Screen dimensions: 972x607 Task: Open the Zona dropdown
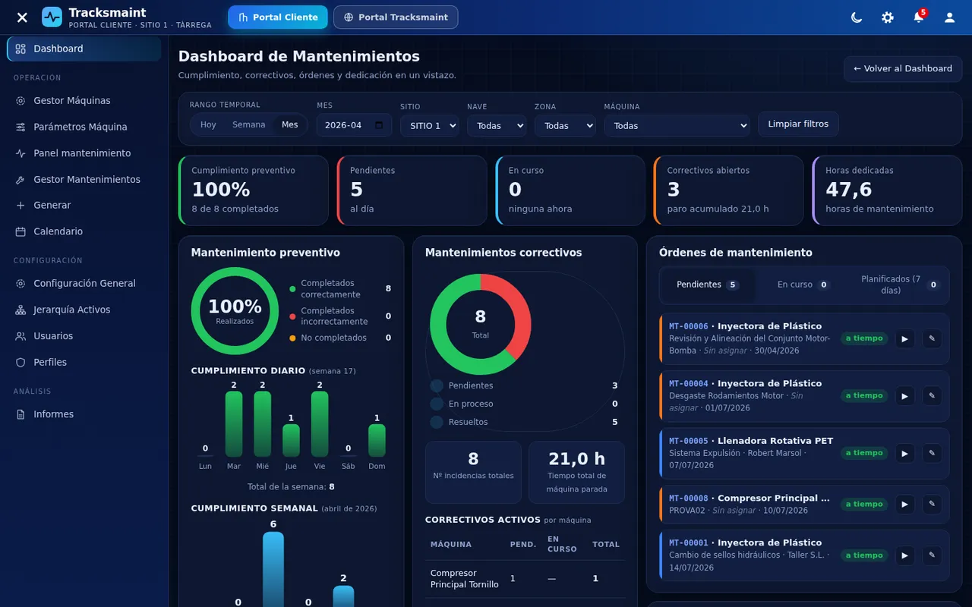[x=565, y=126]
